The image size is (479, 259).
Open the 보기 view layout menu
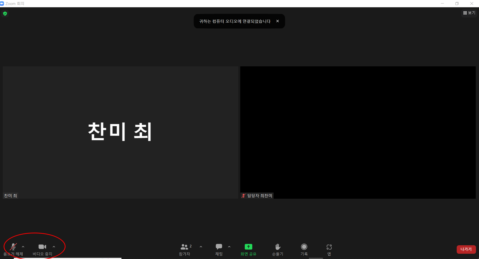coord(469,13)
